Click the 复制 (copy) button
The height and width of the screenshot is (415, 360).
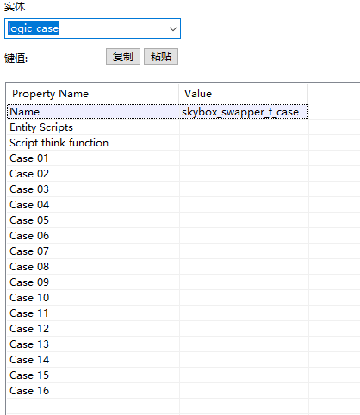pyautogui.click(x=123, y=57)
